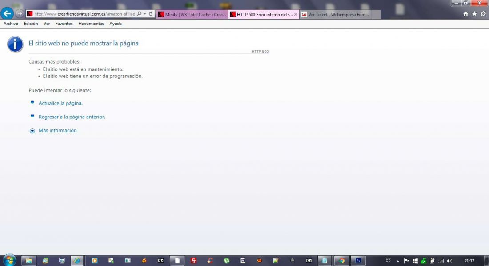Viewport: 489px width, 266px height.
Task: Open uTorrent green icon in taskbar
Action: point(227,261)
